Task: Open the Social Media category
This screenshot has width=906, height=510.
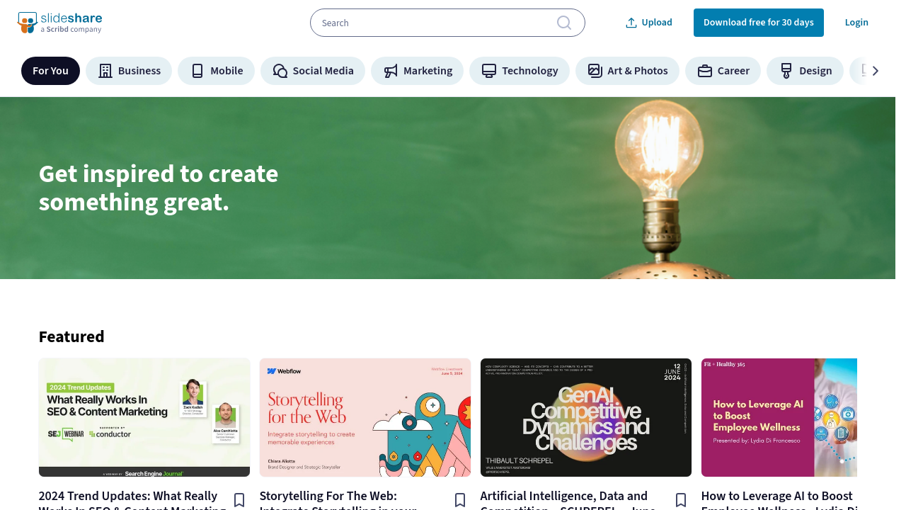Action: point(313,71)
